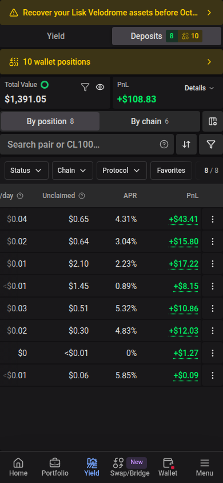Switch to the Deposits tab
The height and width of the screenshot is (483, 223).
coord(166,36)
